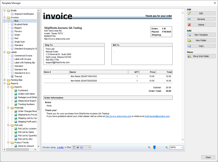This screenshot has width=218, height=162.
Task: Collapse the Product Trends subfolder expander
Action: point(8,142)
